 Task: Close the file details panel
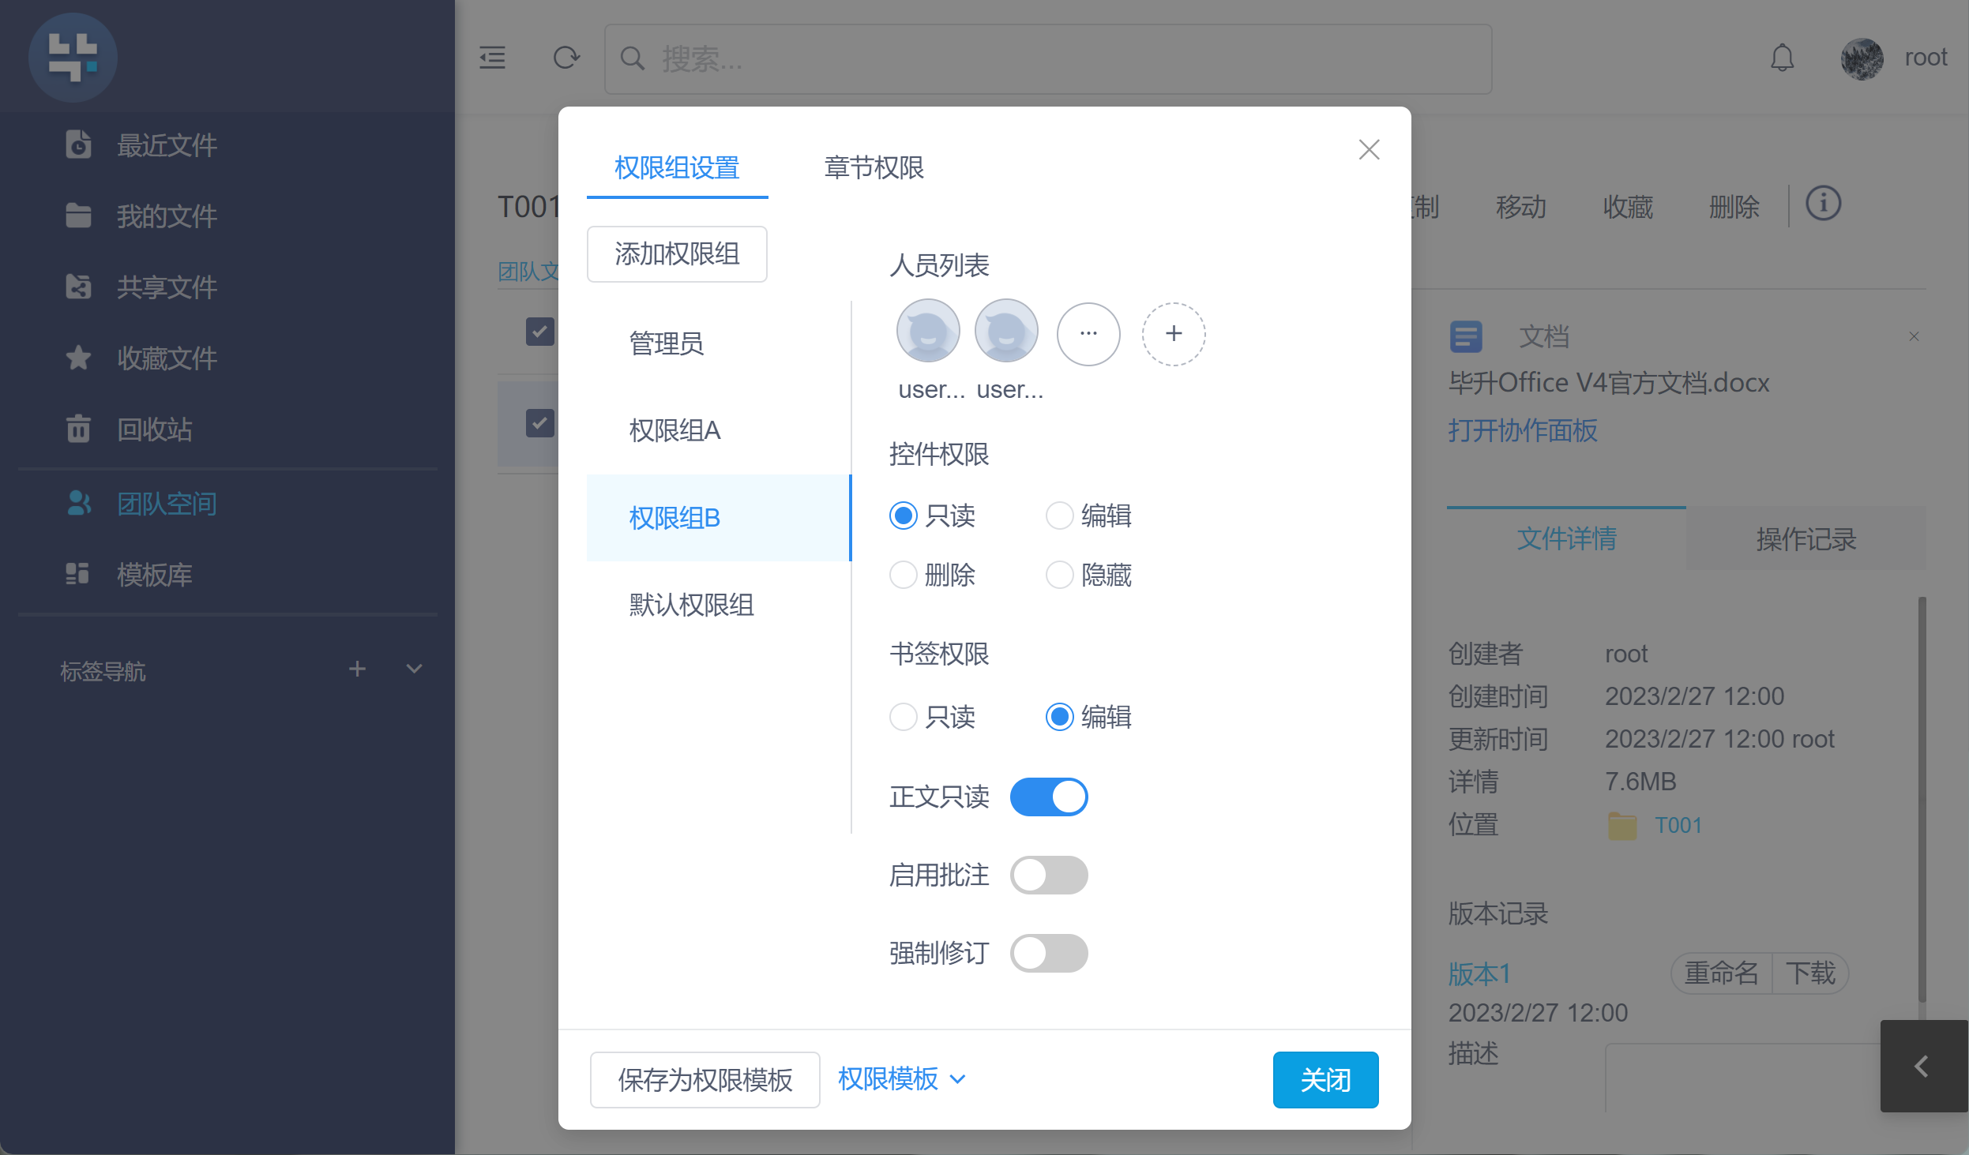click(1914, 336)
